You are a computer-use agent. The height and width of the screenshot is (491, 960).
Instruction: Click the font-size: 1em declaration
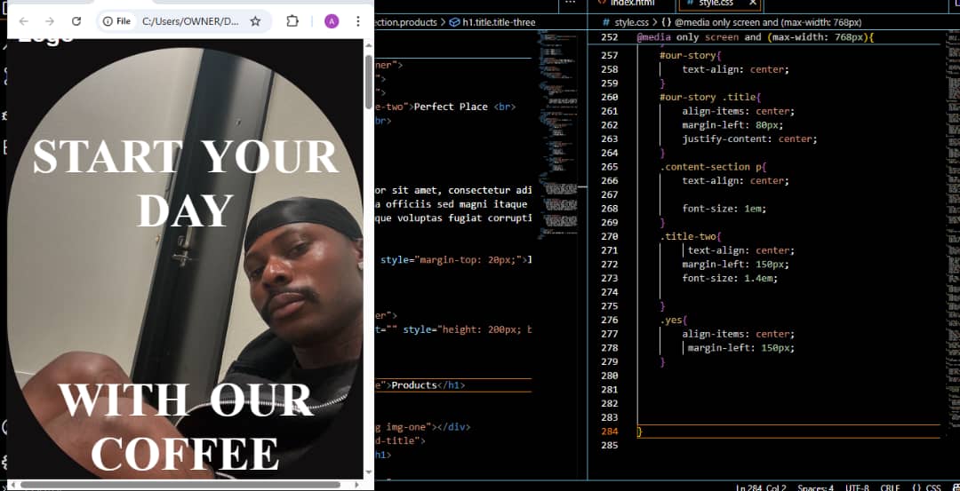[724, 209]
